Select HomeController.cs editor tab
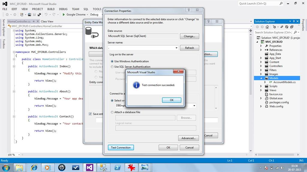Image resolution: width=307 pixels, height=172 pixels. coord(19,21)
